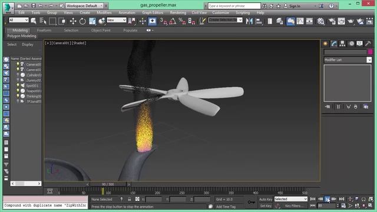Click Configure Modifier Sets icon
Viewport: 377px width, 212px height.
(366, 107)
